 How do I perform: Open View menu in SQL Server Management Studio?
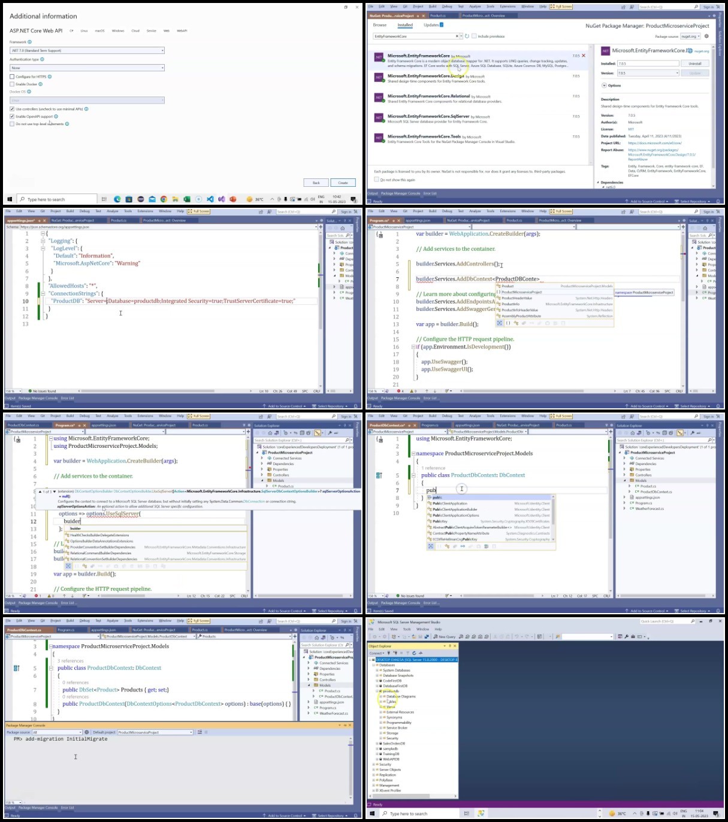pyautogui.click(x=394, y=629)
